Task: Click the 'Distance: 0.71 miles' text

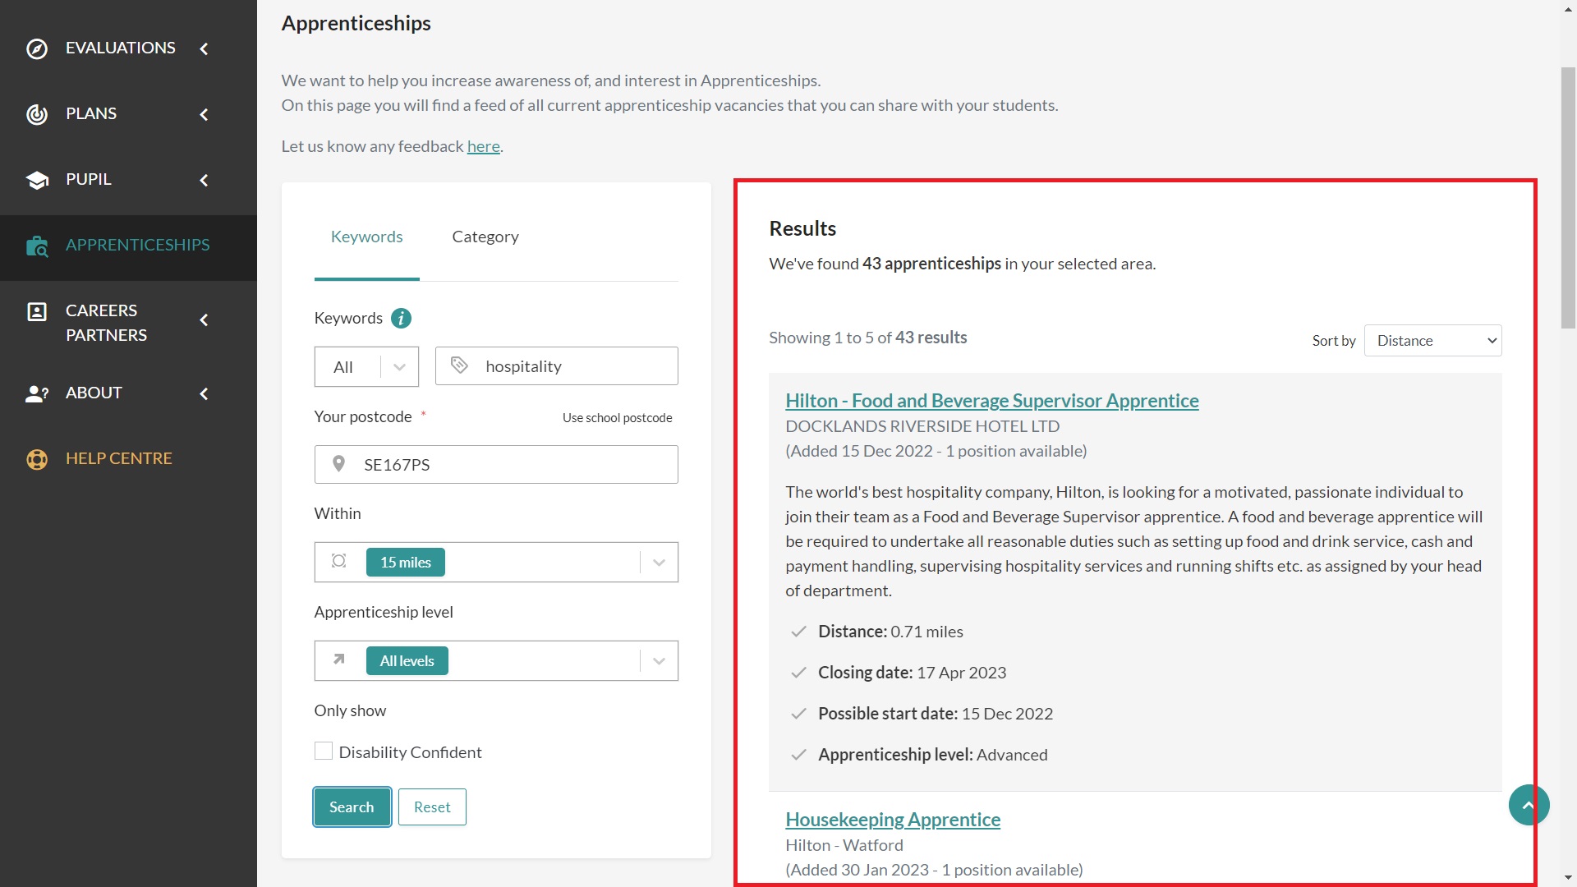Action: (x=890, y=632)
